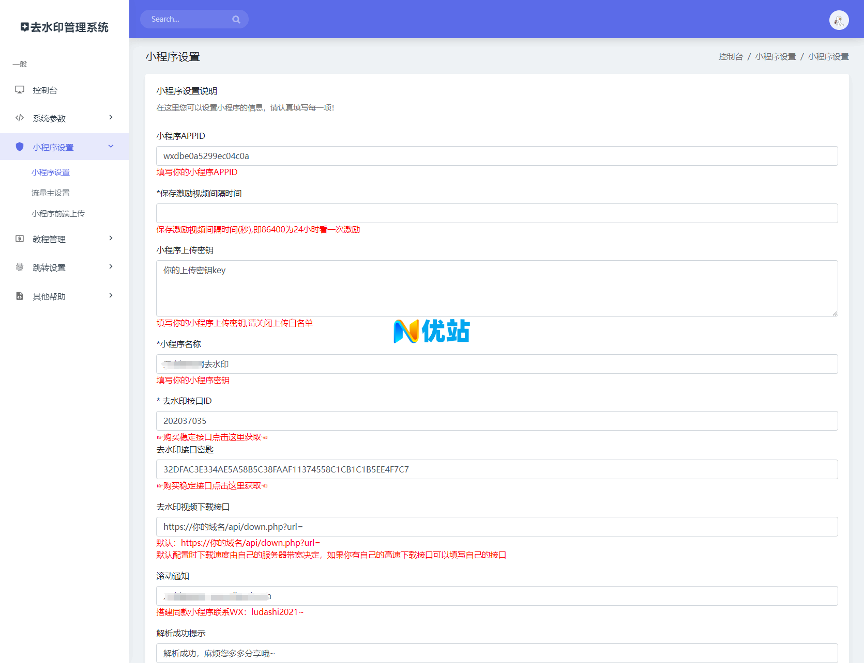This screenshot has height=663, width=864.
Task: Expand the 教程管理 submenu arrow
Action: tap(111, 239)
